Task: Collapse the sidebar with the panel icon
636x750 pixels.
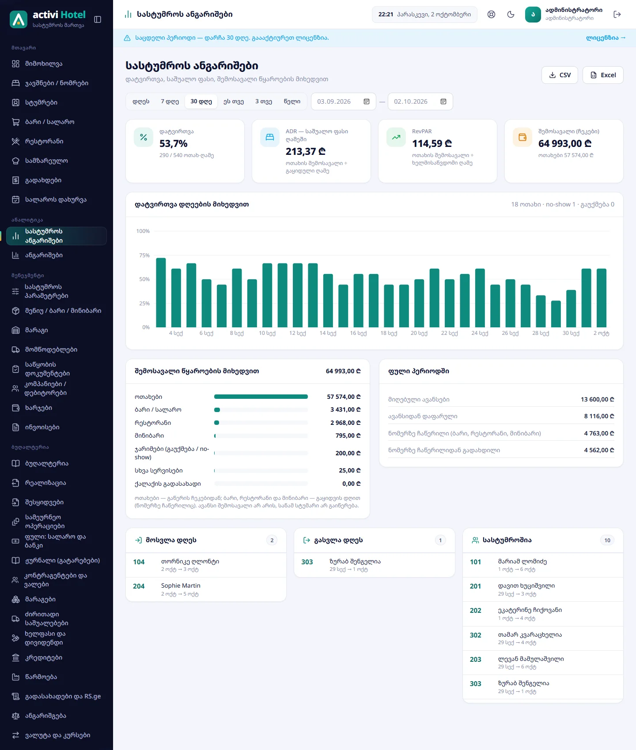Action: (x=98, y=19)
